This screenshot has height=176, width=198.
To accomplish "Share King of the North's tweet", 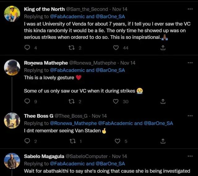I will (163, 48).
